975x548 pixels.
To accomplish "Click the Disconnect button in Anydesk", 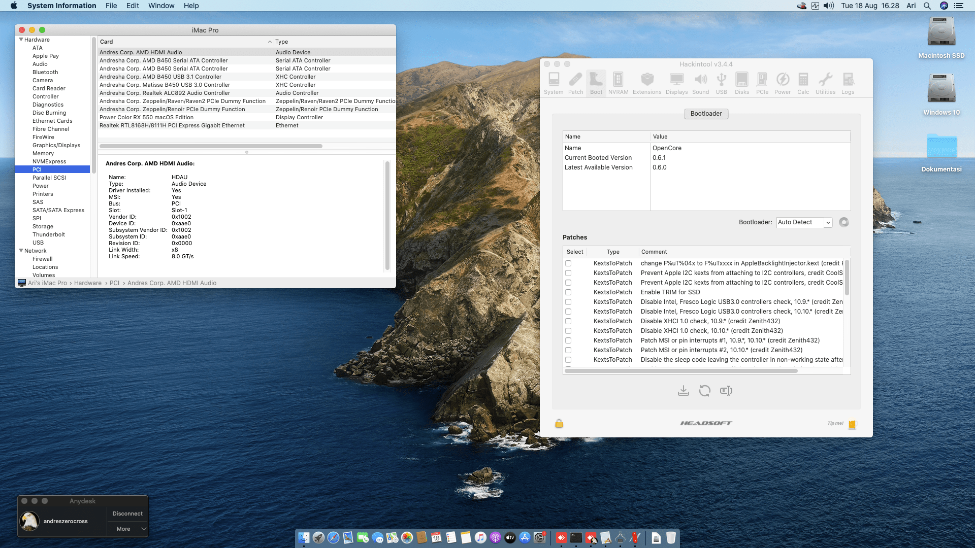I will [127, 513].
